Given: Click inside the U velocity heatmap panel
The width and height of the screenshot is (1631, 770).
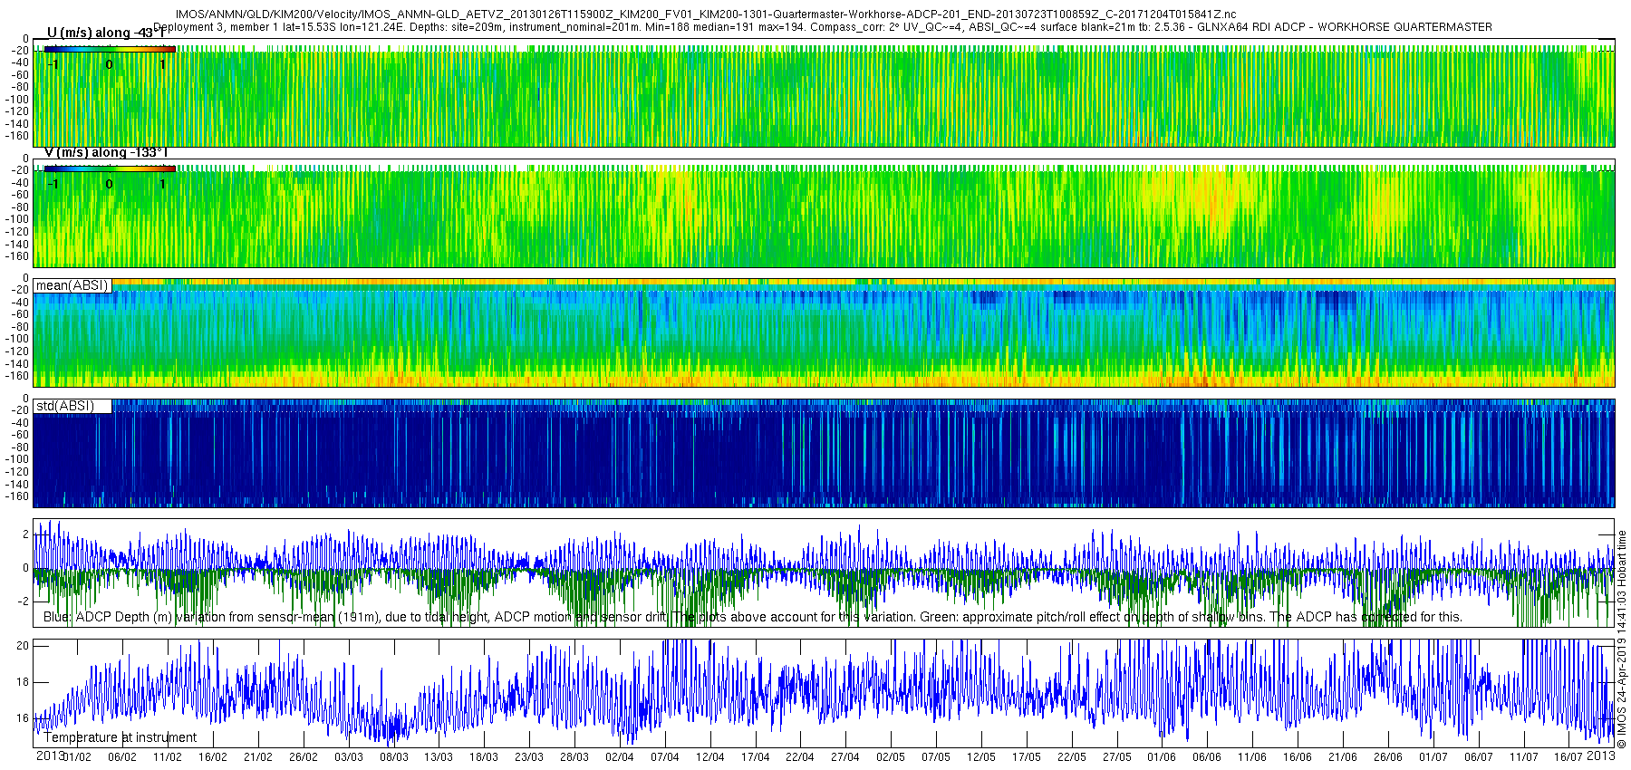Looking at the screenshot, I should (824, 92).
